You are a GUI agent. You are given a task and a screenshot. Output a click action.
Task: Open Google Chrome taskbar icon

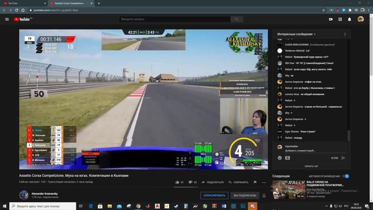tap(138, 206)
